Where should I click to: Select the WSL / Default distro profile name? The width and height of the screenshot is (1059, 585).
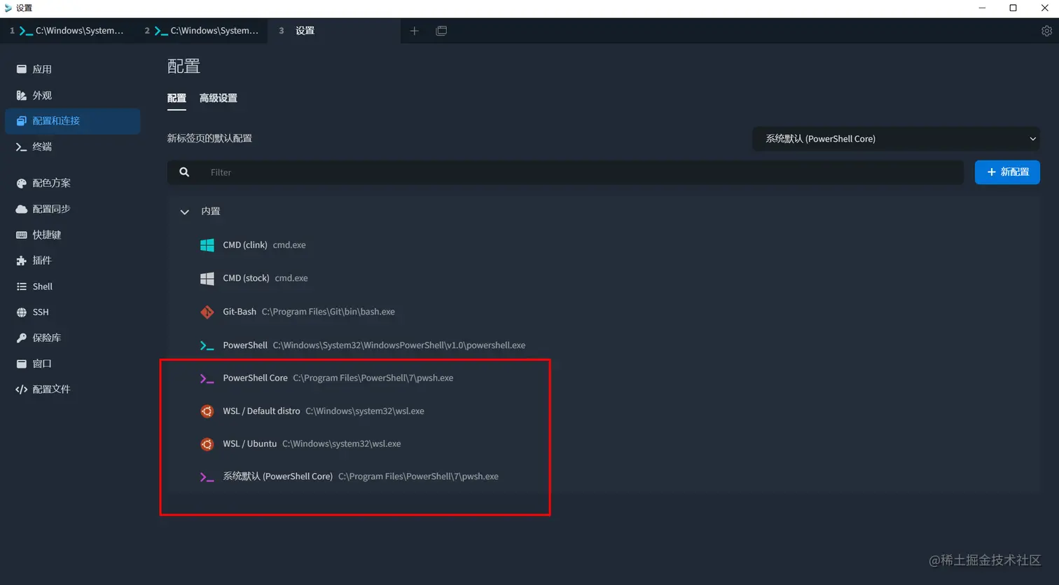[x=261, y=411]
